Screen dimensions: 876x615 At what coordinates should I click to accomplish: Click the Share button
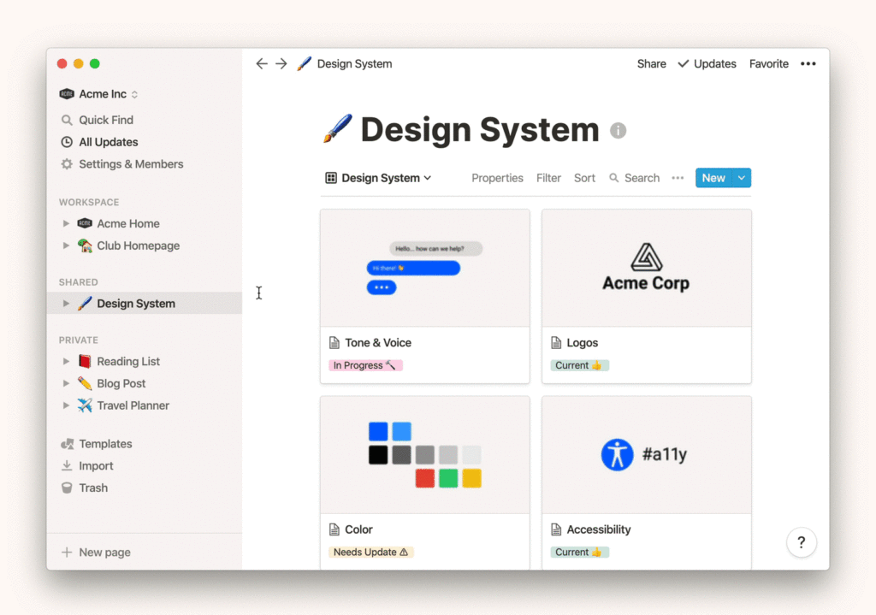click(651, 64)
